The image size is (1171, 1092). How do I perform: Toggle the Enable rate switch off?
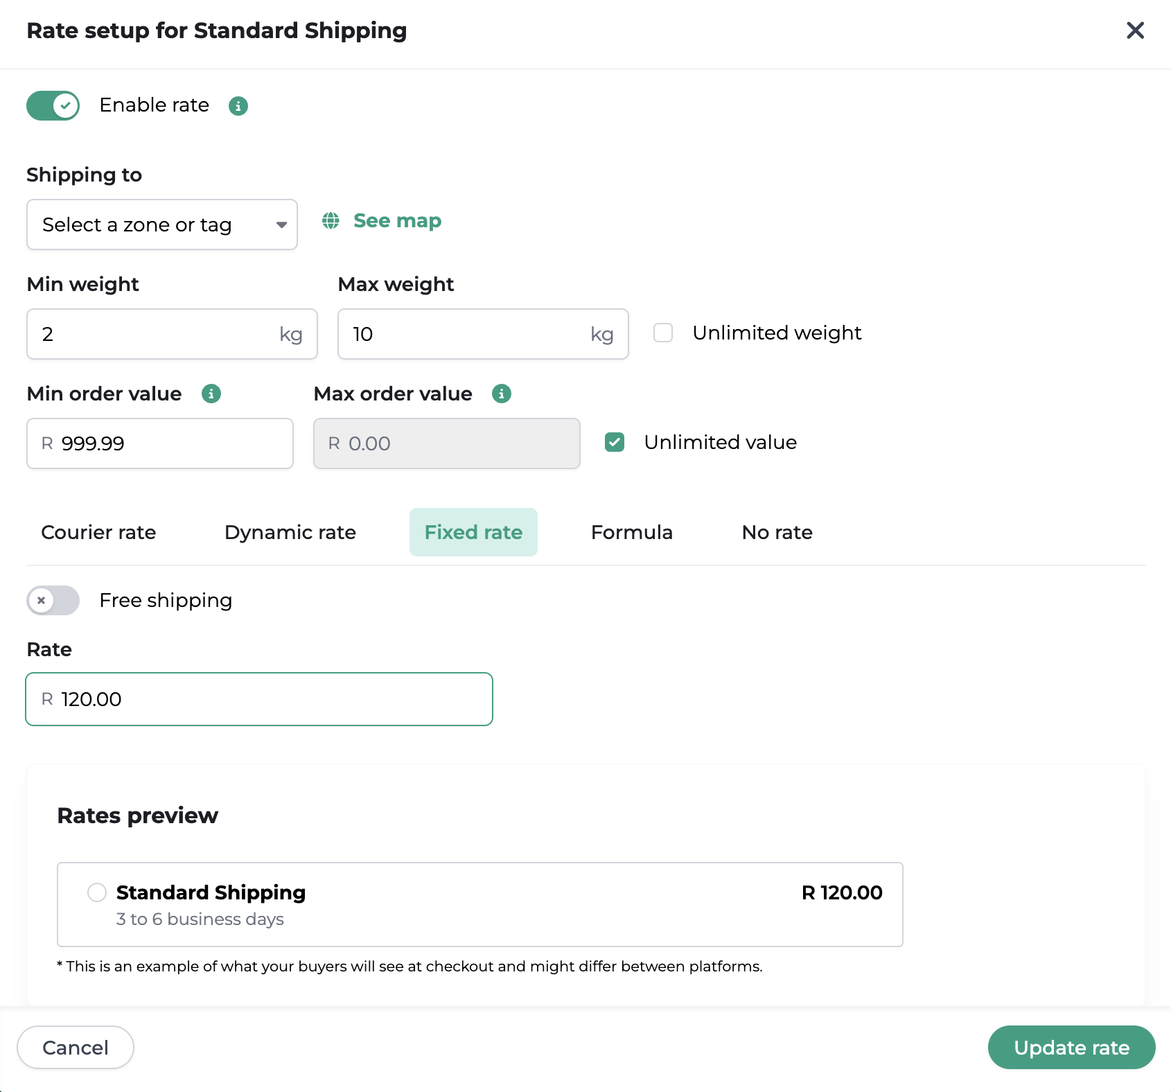point(53,106)
